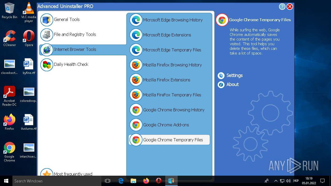
Task: Open Mozilla FireFox Temporary Files tool
Action: pyautogui.click(x=172, y=95)
